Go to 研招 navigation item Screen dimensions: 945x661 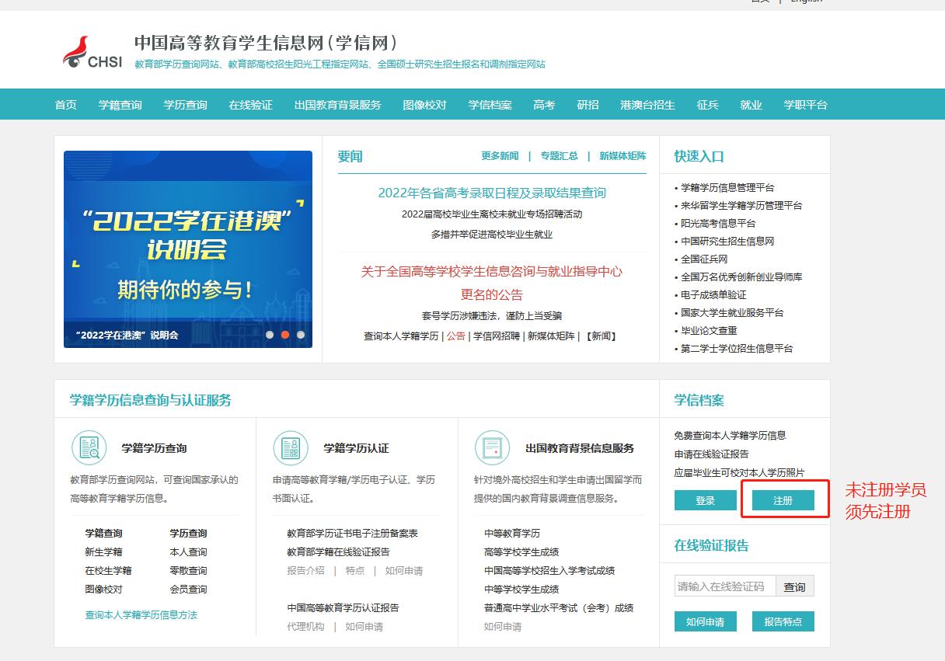(588, 105)
